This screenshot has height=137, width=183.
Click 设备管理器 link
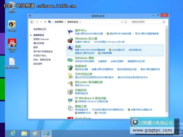click(107, 53)
